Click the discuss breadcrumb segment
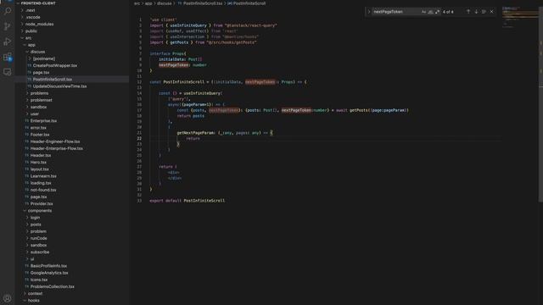The width and height of the screenshot is (543, 305). point(164,3)
